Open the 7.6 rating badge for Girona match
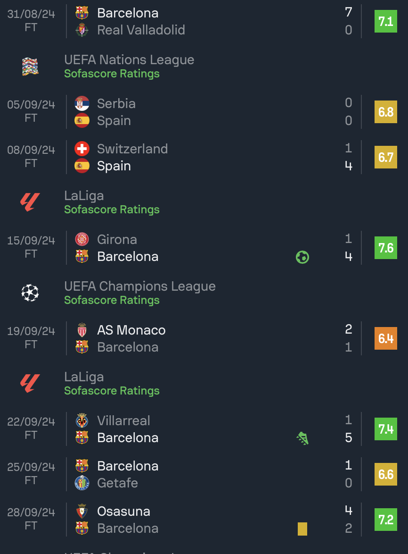This screenshot has width=408, height=554. (386, 248)
